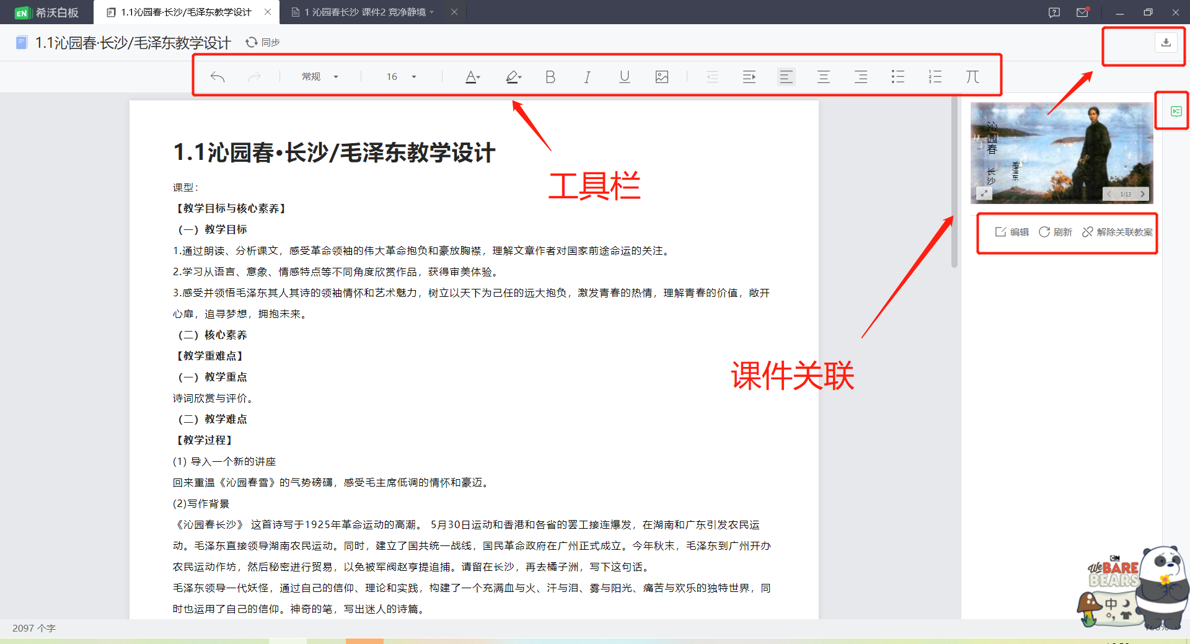The width and height of the screenshot is (1190, 644).
Task: Undo the last edit
Action: [x=218, y=77]
